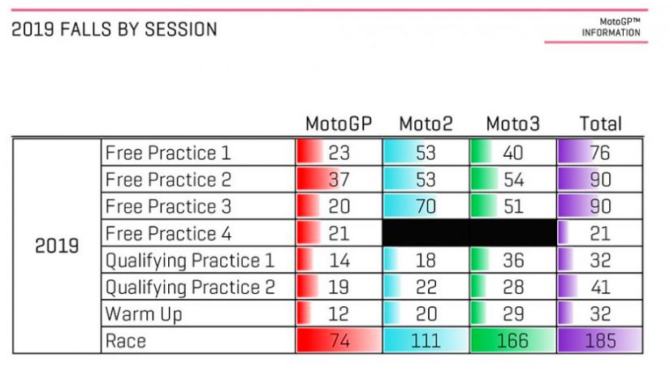Select the MotoGP Information label

tap(611, 28)
